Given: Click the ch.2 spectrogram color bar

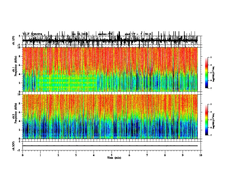Looking at the screenshot, I should point(207,120).
